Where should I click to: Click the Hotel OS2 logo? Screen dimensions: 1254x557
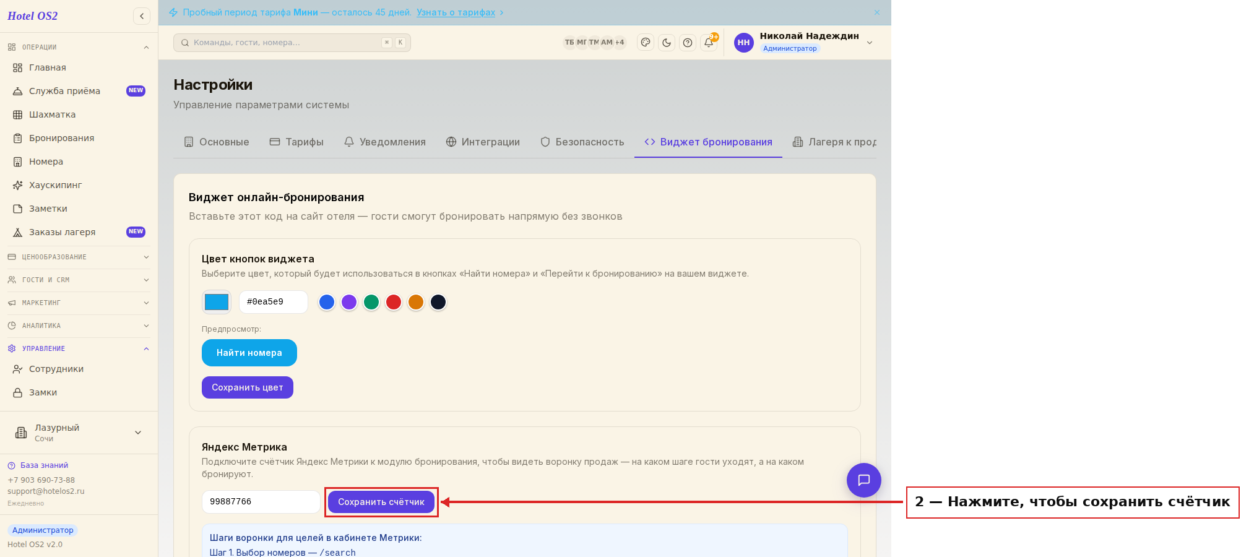33,16
